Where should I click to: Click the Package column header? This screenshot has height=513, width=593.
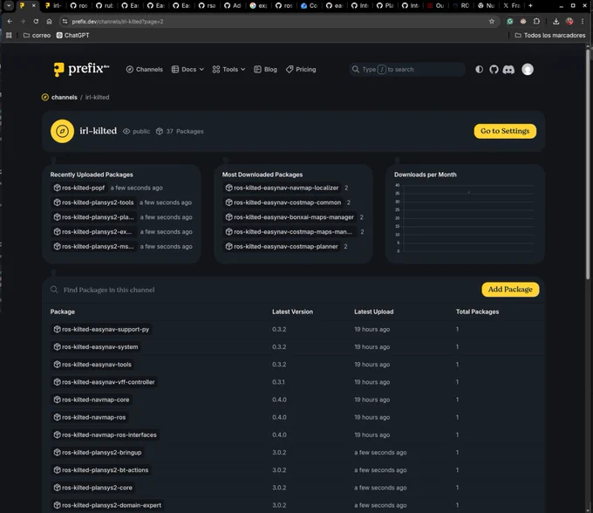pyautogui.click(x=63, y=311)
